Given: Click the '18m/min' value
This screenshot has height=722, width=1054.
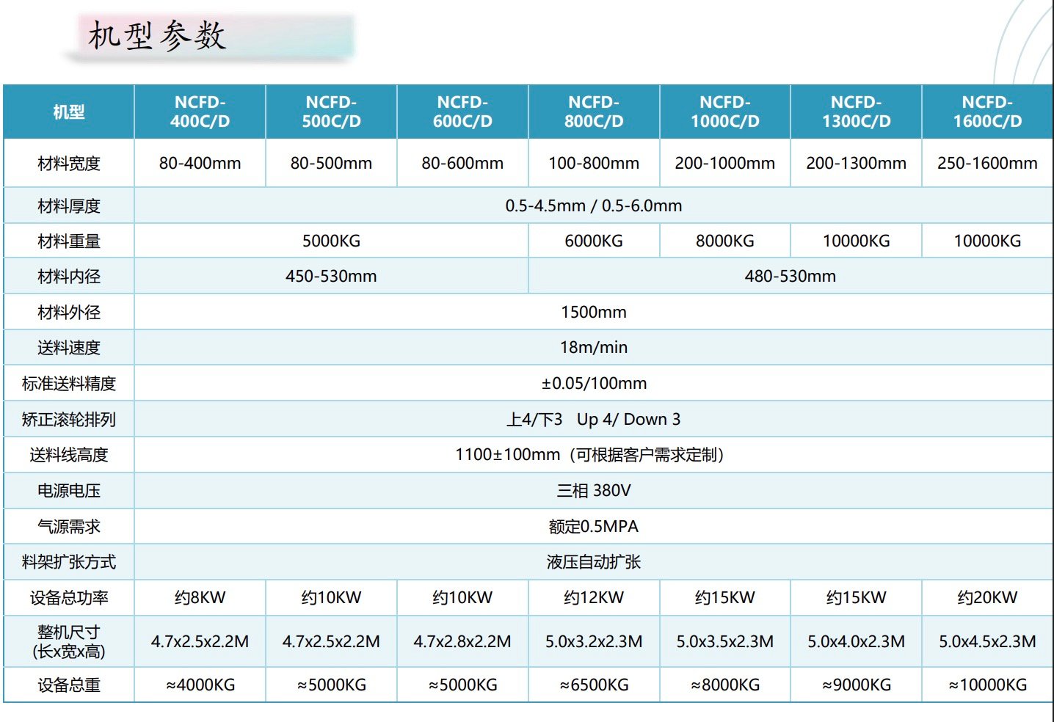Looking at the screenshot, I should (594, 347).
